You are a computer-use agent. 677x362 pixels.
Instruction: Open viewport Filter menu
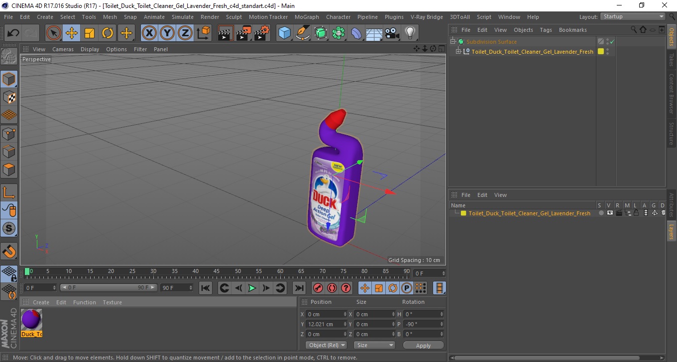140,49
